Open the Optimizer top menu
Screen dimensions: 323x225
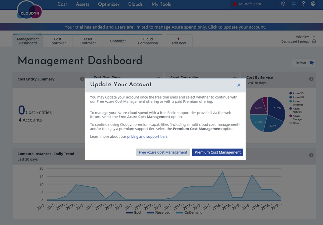coord(109,4)
